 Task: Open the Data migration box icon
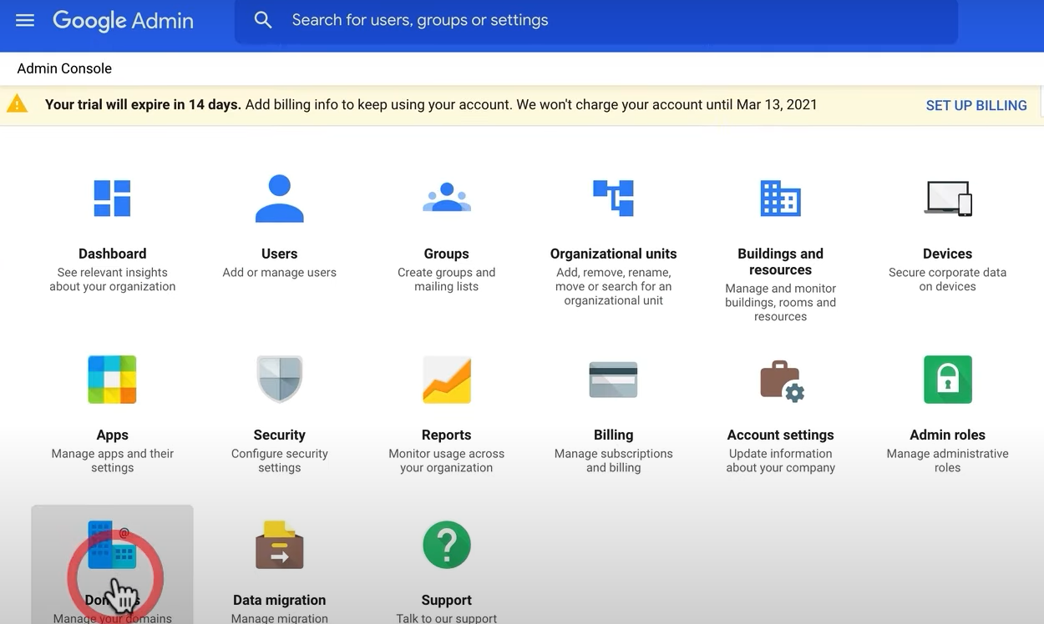pyautogui.click(x=279, y=545)
